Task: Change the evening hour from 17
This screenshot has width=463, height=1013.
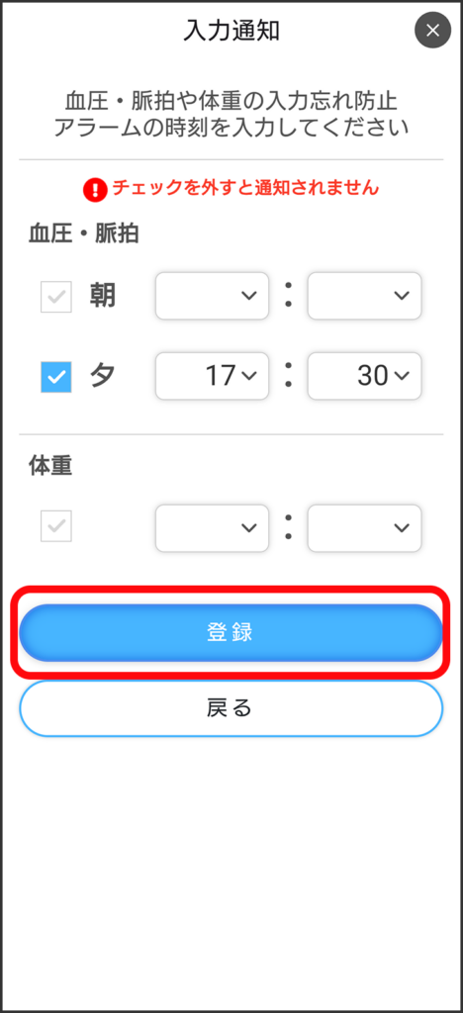Action: coord(212,376)
